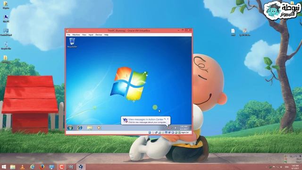Close the Action Center notification balloon

click(168, 119)
